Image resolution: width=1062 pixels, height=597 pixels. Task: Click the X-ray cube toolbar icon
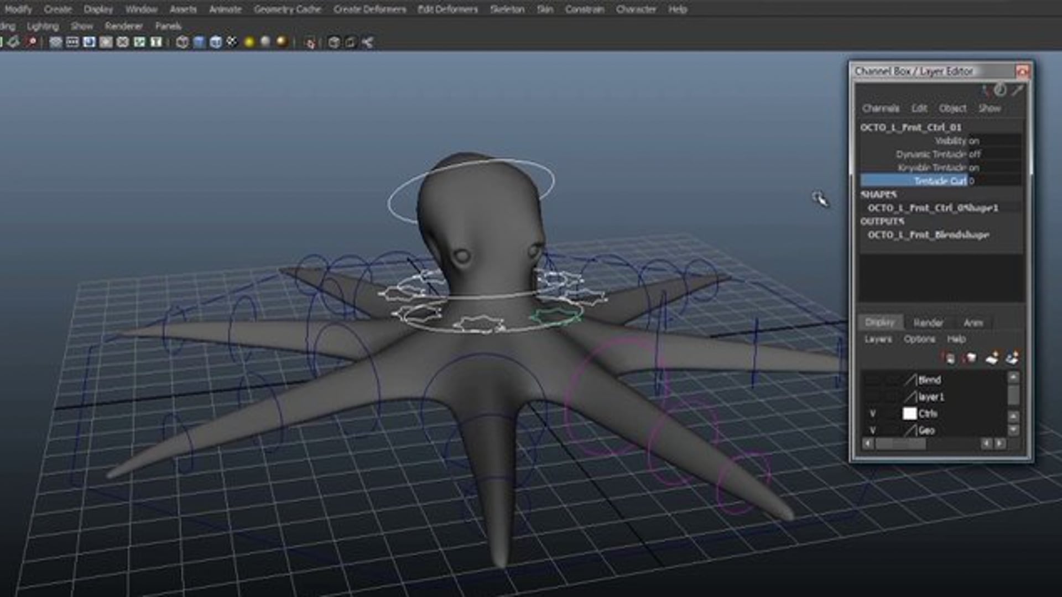tap(334, 42)
